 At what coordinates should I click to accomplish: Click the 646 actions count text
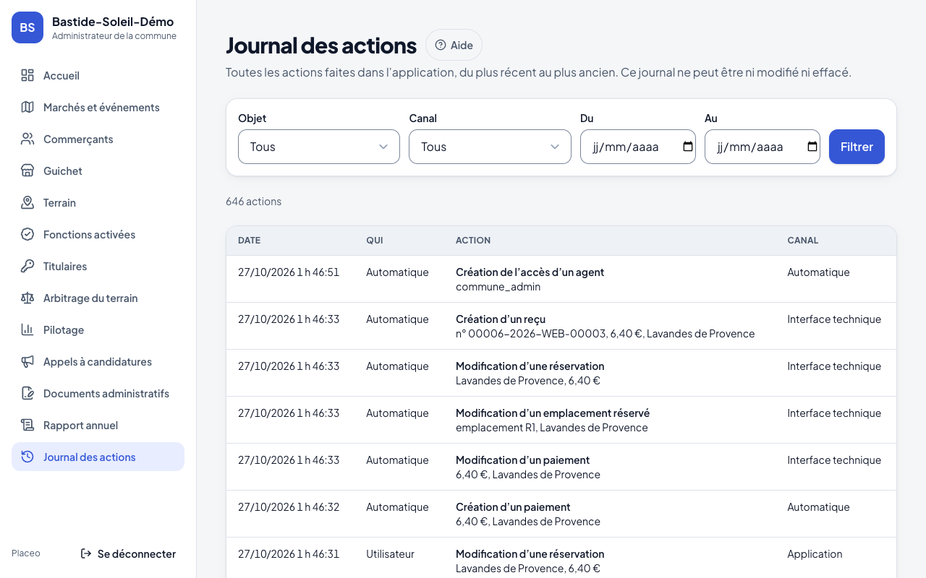pyautogui.click(x=253, y=202)
